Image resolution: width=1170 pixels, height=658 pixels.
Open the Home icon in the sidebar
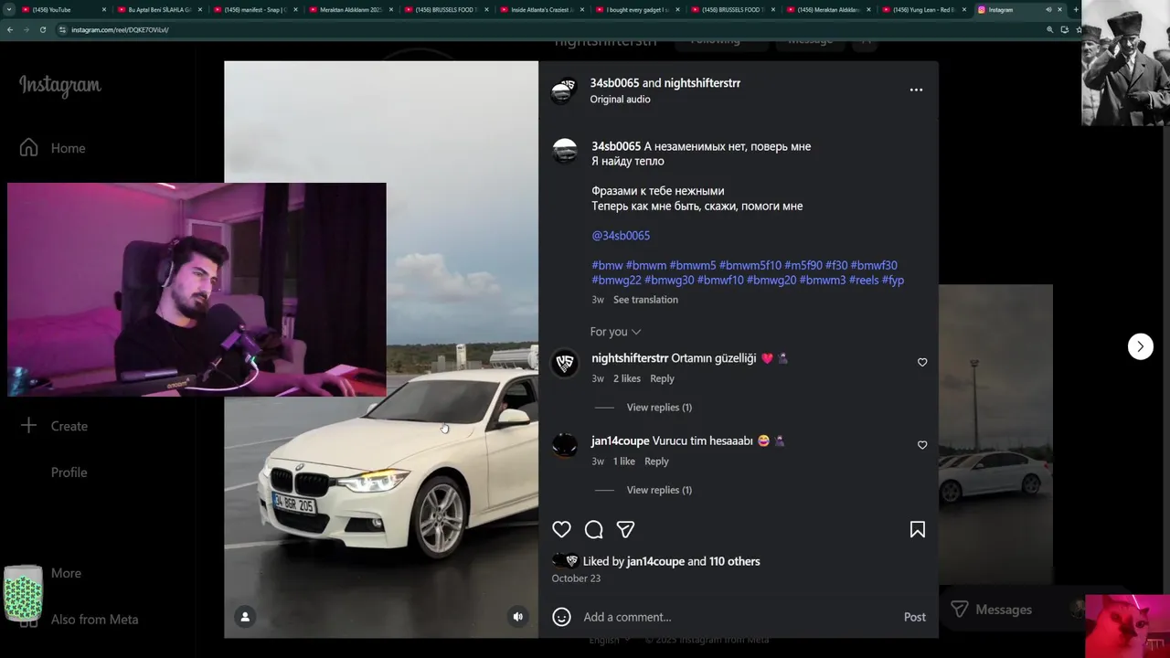(28, 148)
